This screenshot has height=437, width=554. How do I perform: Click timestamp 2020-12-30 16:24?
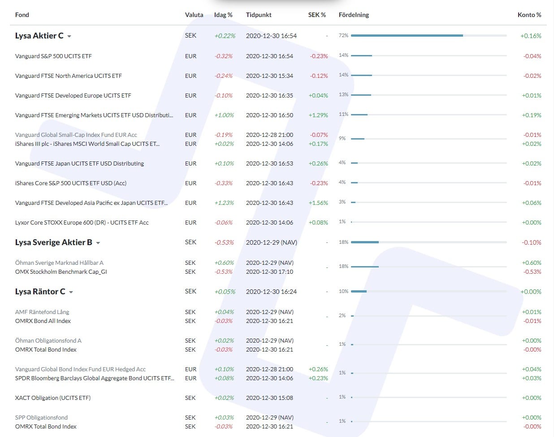[271, 292]
